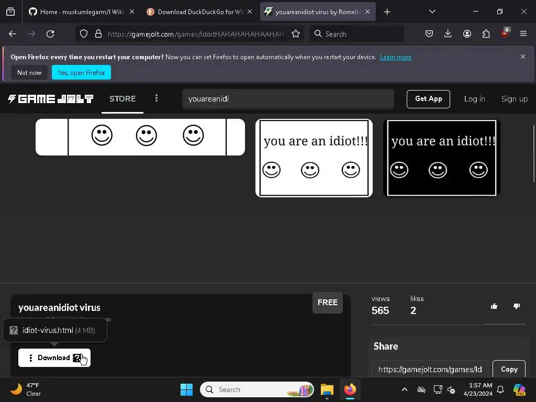Click Game Jolt search field youareanidi
The height and width of the screenshot is (402, 536).
(288, 99)
